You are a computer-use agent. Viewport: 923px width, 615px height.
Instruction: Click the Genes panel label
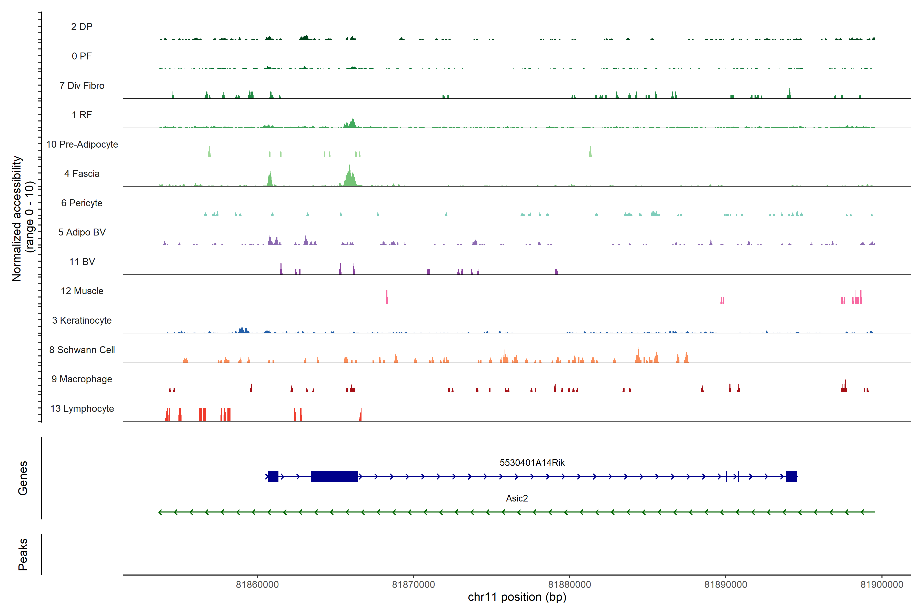tap(23, 478)
